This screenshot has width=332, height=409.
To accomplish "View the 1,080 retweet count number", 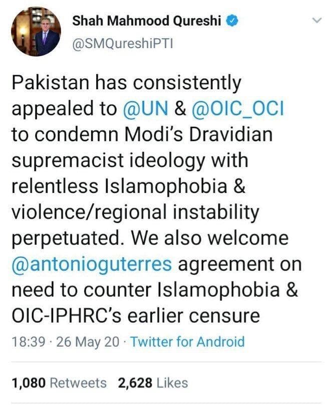I will point(29,383).
